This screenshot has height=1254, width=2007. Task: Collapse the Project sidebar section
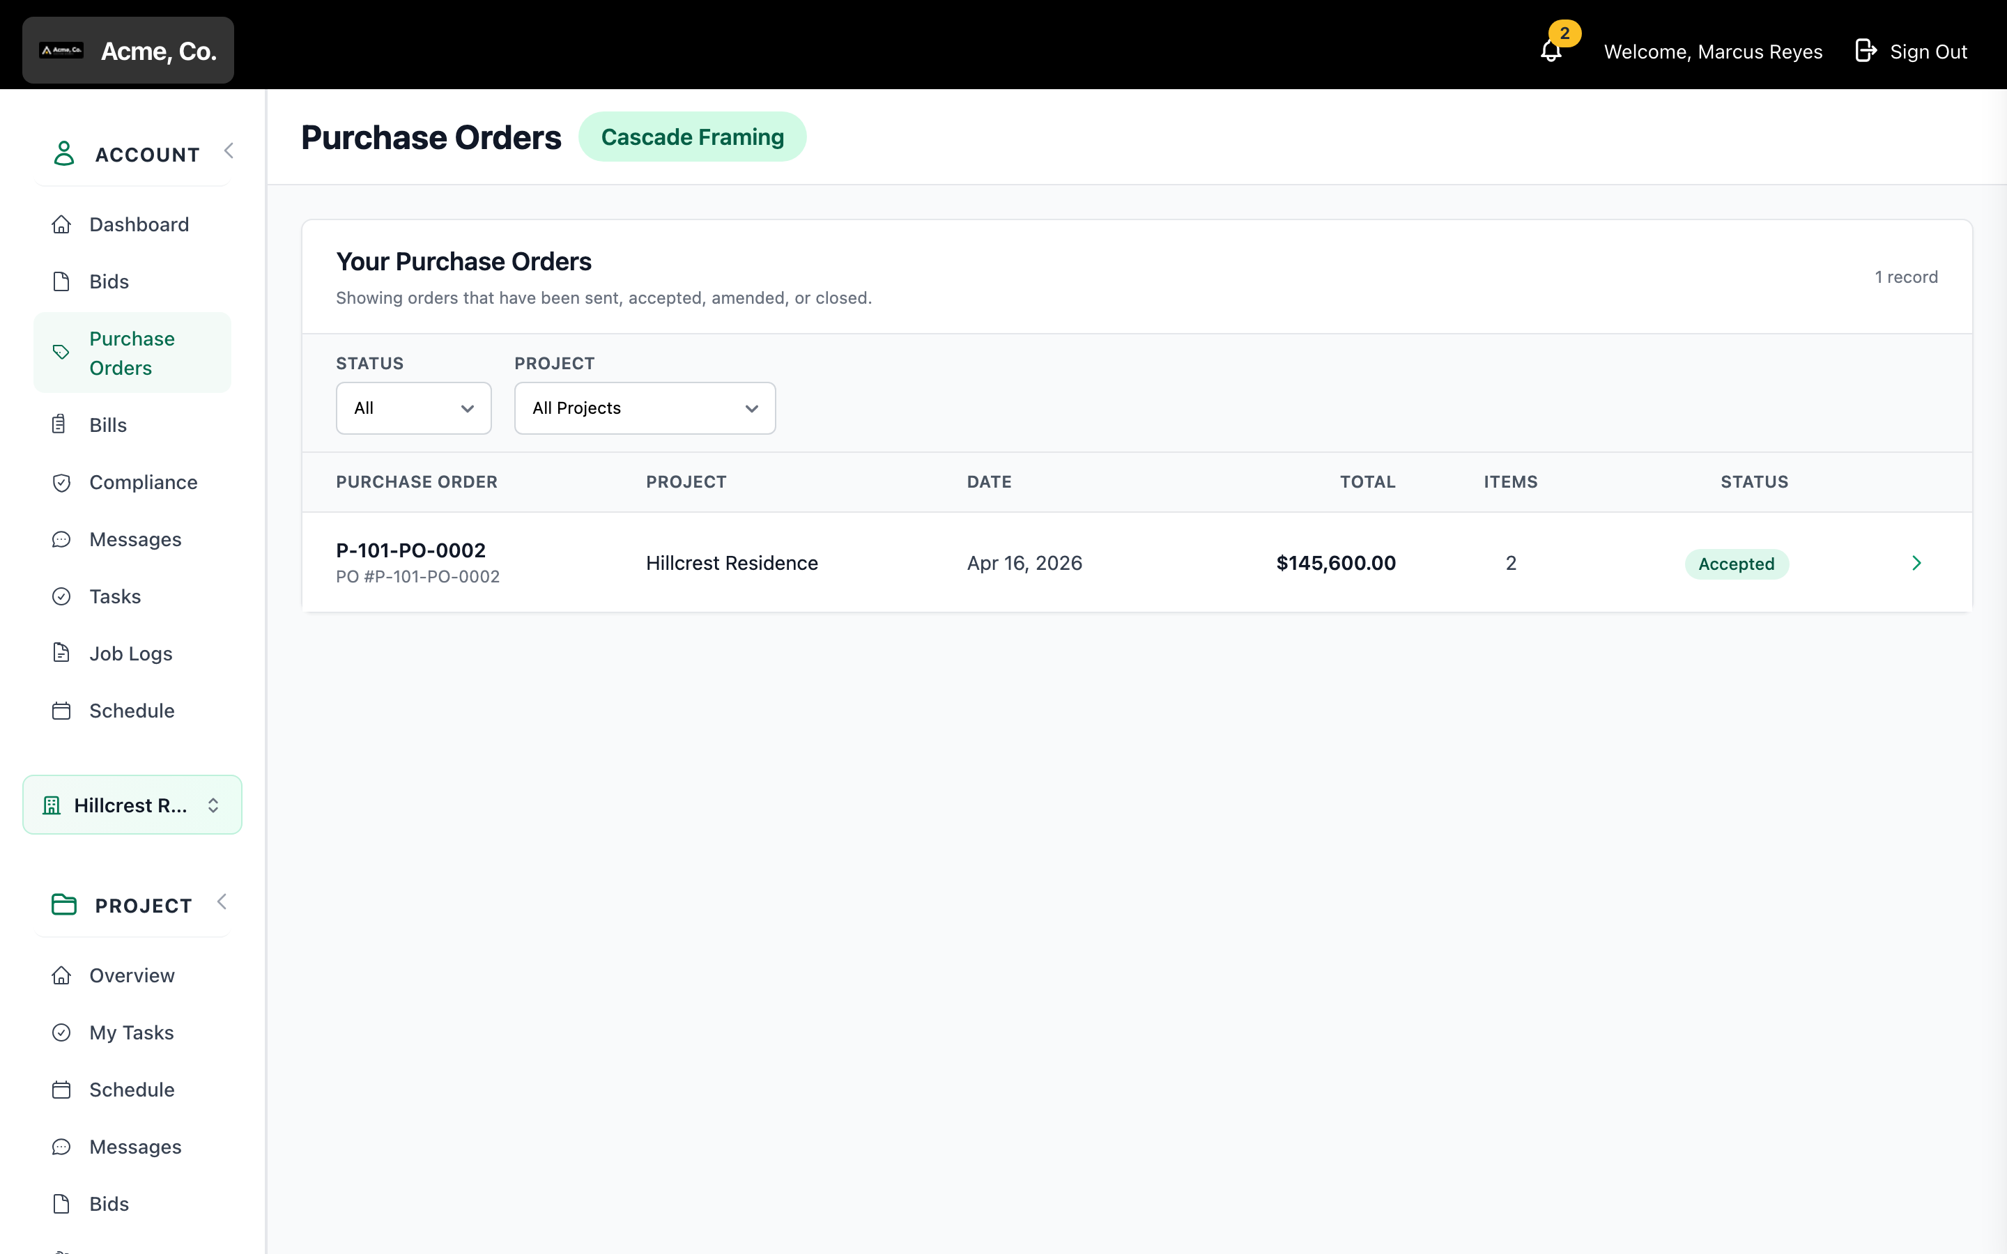[222, 901]
